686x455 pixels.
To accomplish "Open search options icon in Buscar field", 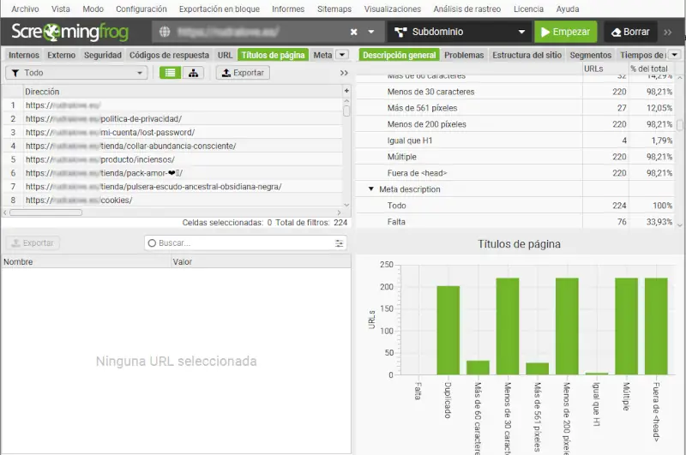I will [339, 243].
